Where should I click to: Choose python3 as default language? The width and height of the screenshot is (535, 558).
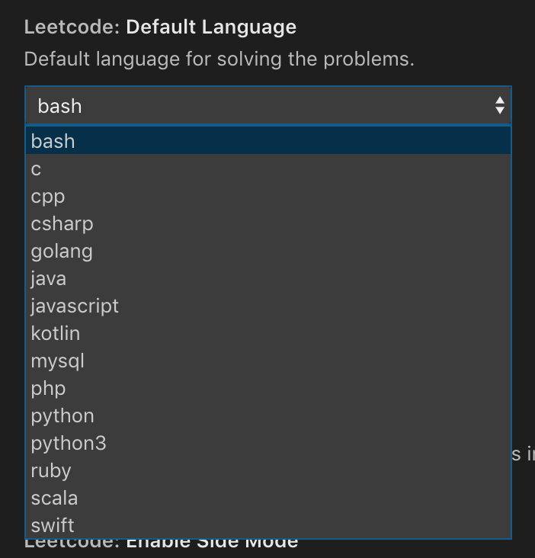(268, 442)
